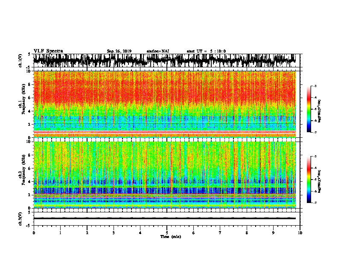Click the '-3' tick on ch.1 color bar

point(315,86)
